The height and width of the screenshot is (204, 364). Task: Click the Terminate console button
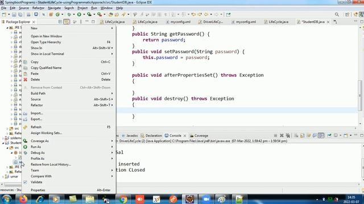click(275, 135)
